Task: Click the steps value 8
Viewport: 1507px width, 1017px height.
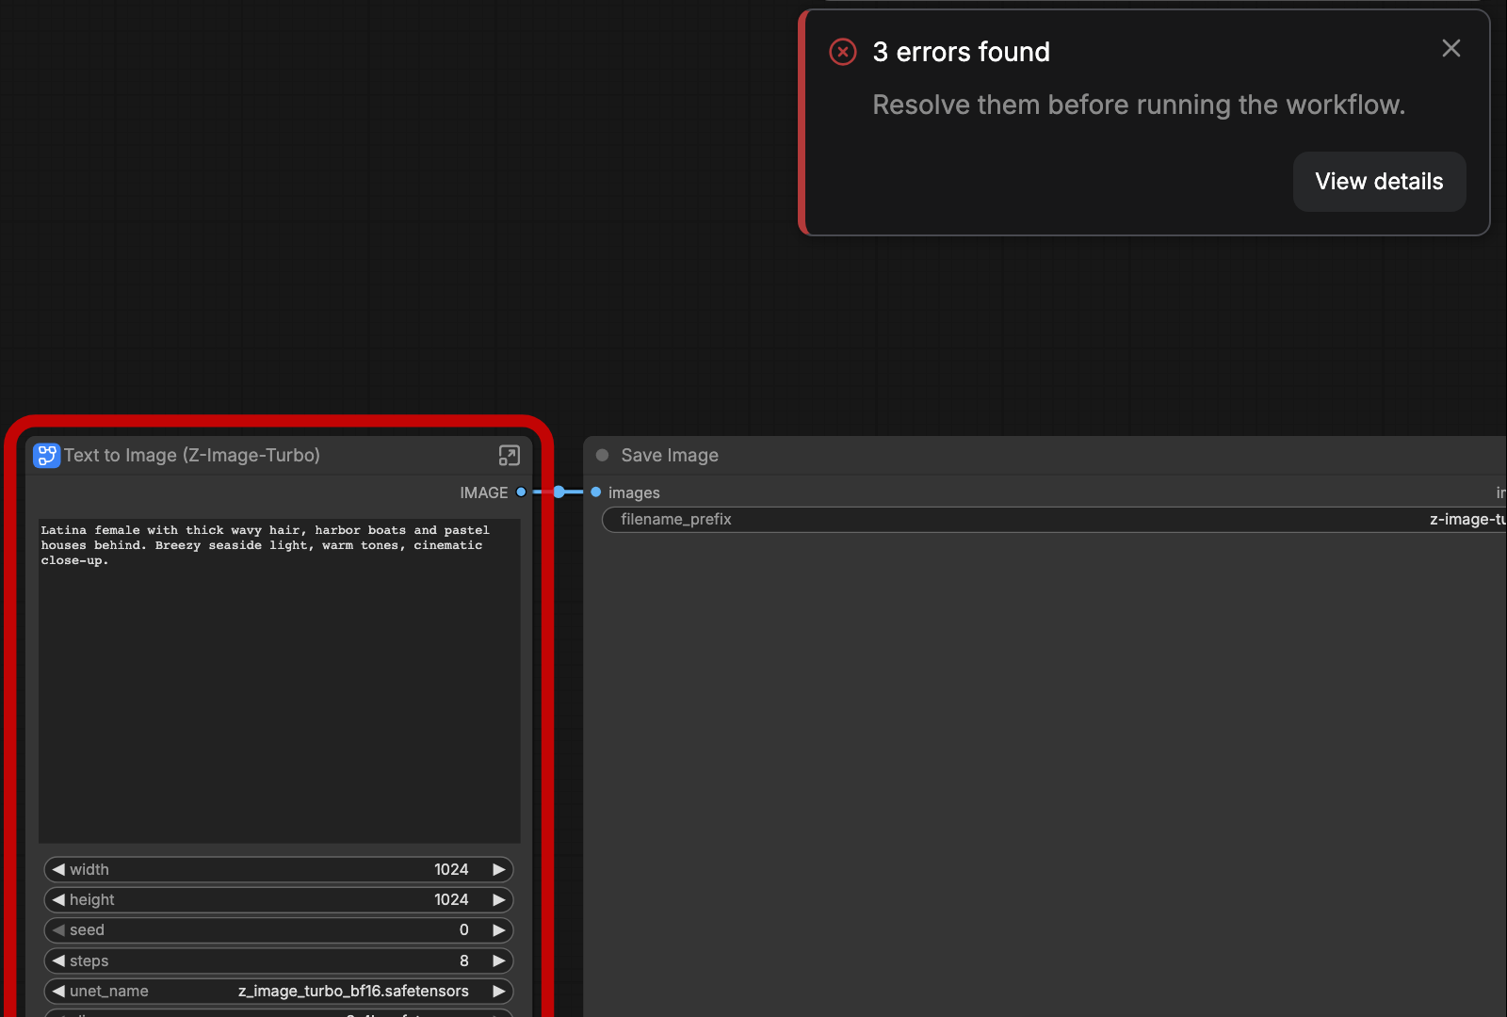Action: 463,960
